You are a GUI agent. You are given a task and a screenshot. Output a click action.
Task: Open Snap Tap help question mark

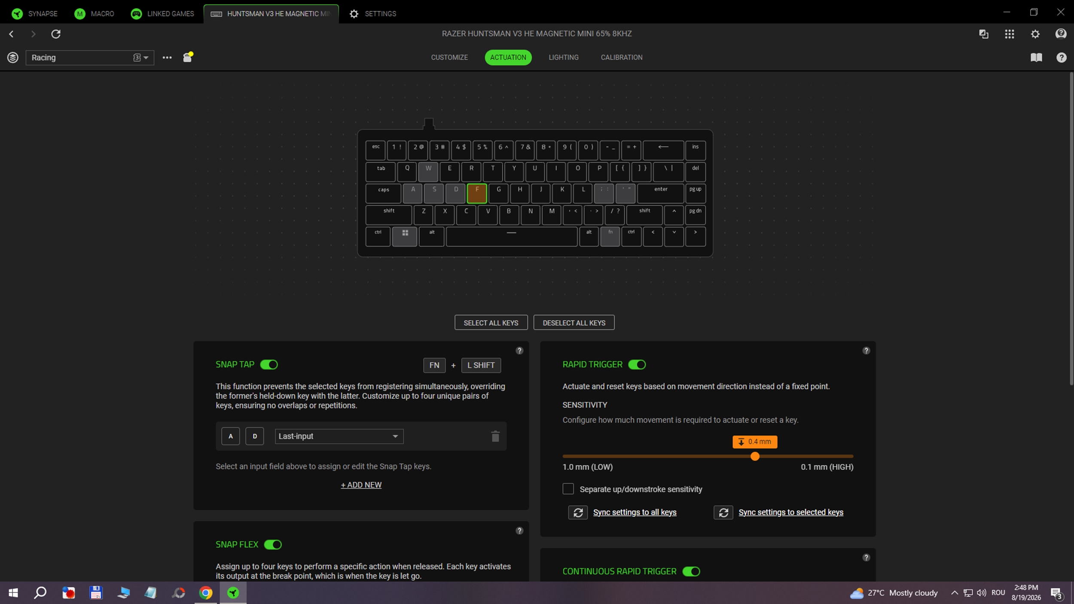(x=519, y=351)
